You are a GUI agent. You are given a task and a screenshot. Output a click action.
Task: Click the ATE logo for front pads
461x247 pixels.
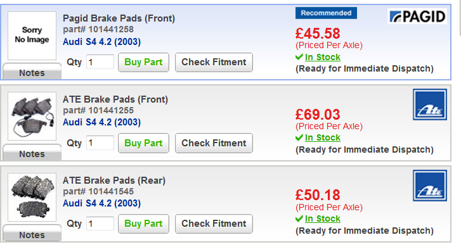pos(430,104)
